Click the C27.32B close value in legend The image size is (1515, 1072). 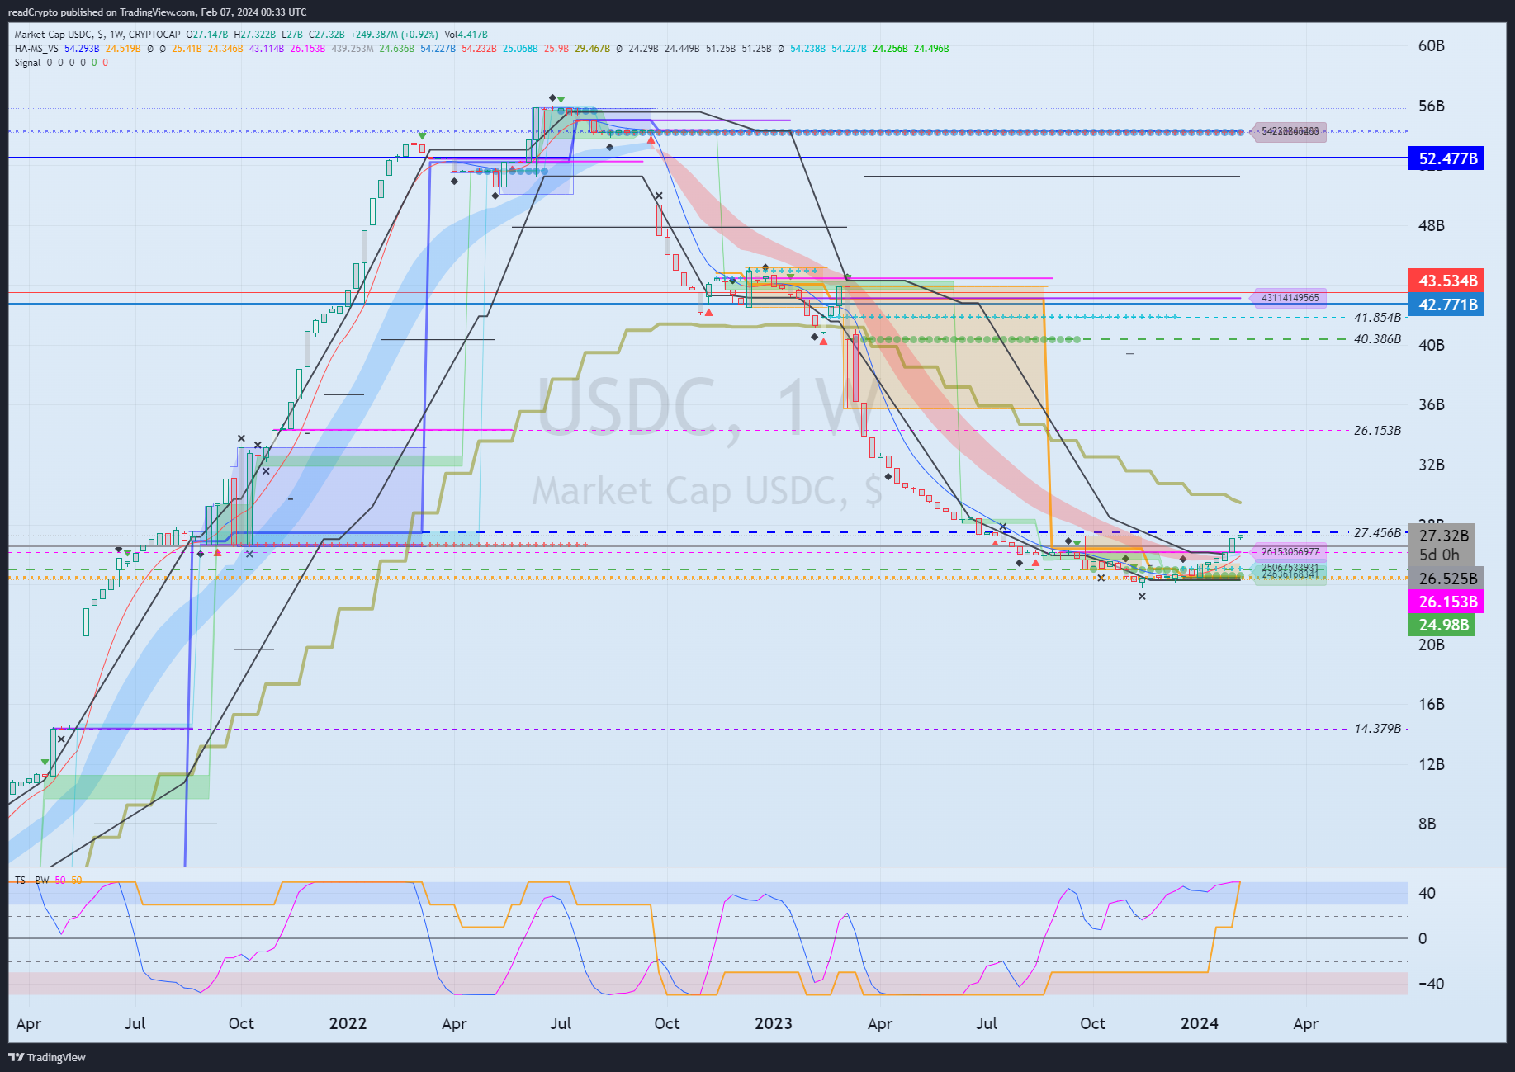(x=327, y=35)
